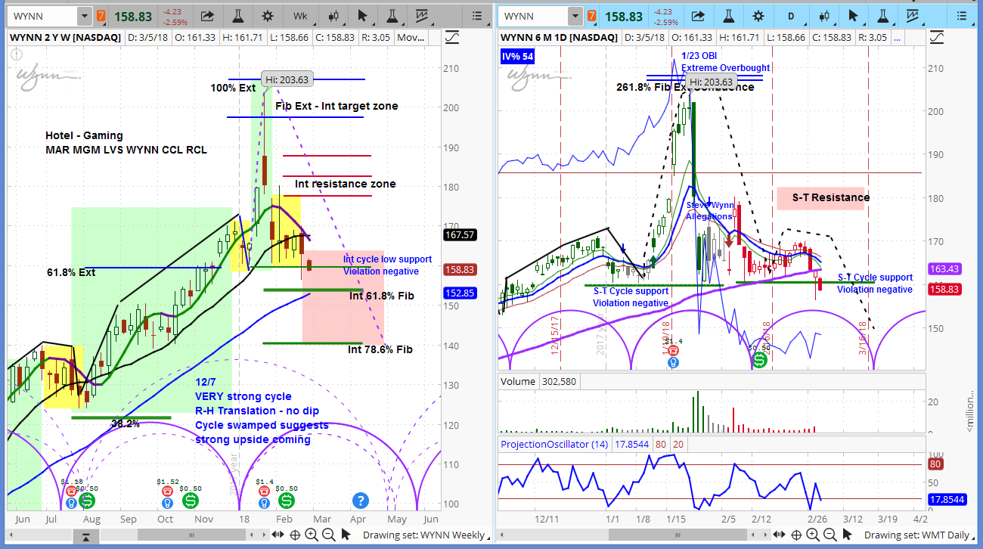Open Studies flask on left chart toolbar
983x549 pixels.
237,16
